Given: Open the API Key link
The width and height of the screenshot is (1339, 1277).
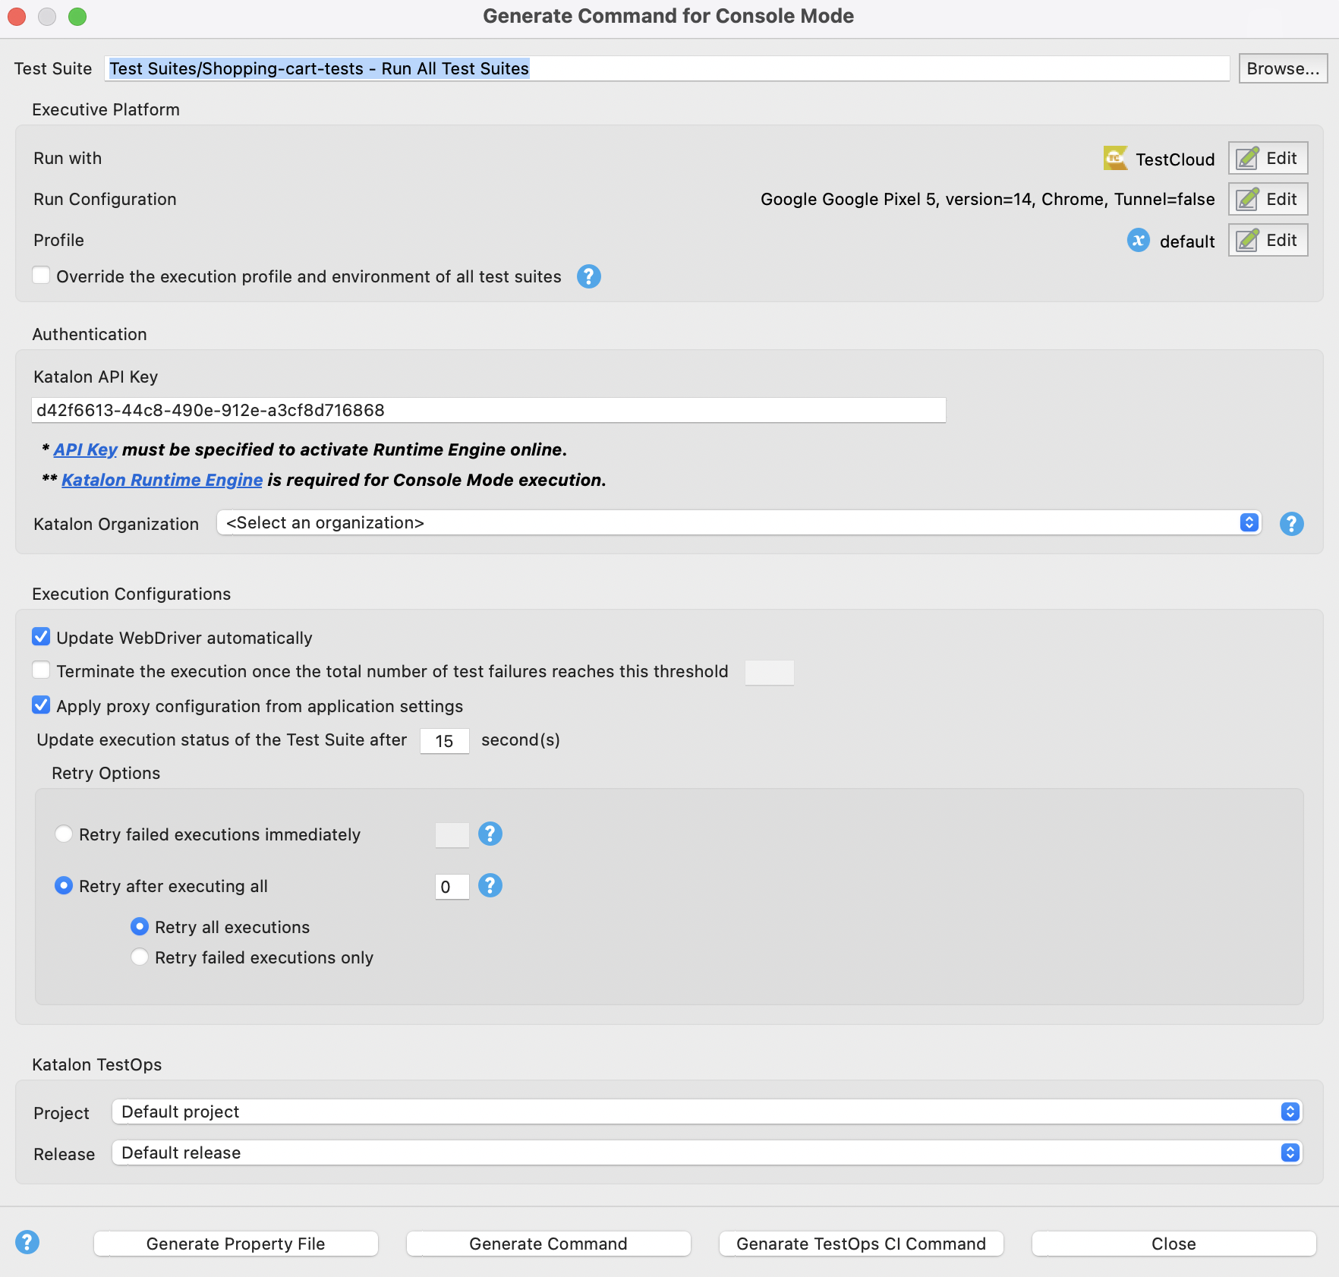Looking at the screenshot, I should click(x=85, y=449).
